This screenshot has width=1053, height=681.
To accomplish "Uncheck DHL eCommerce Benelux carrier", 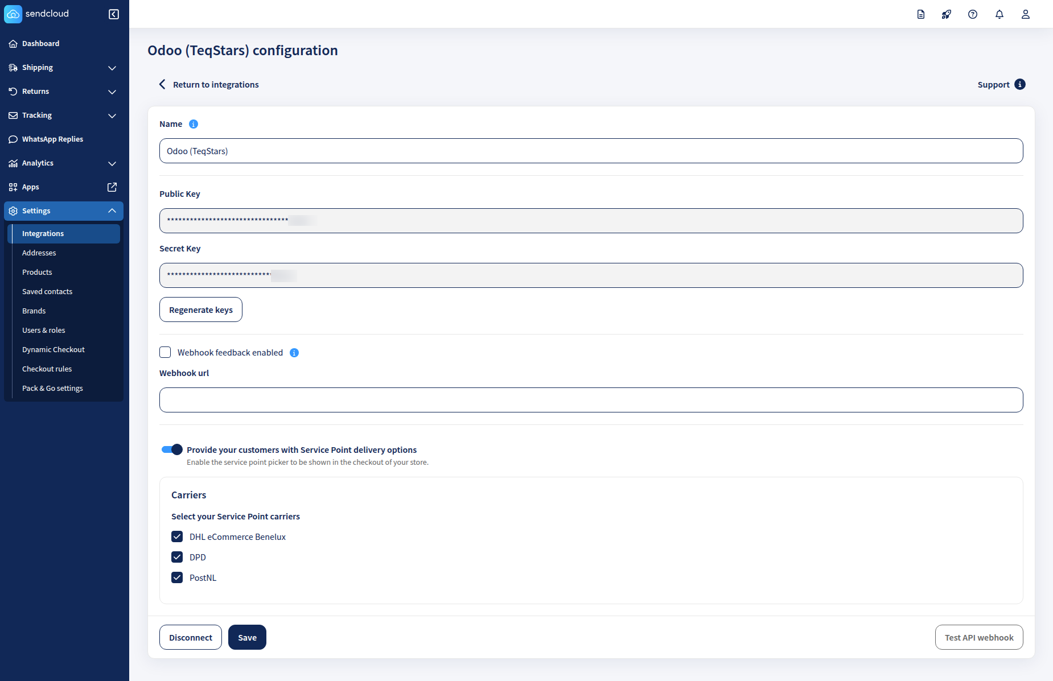I will (x=177, y=536).
